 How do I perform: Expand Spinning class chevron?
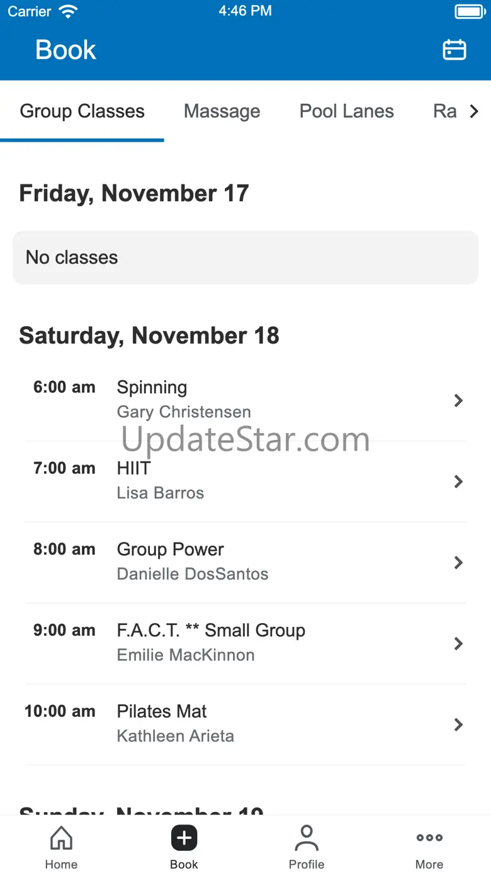(x=458, y=400)
